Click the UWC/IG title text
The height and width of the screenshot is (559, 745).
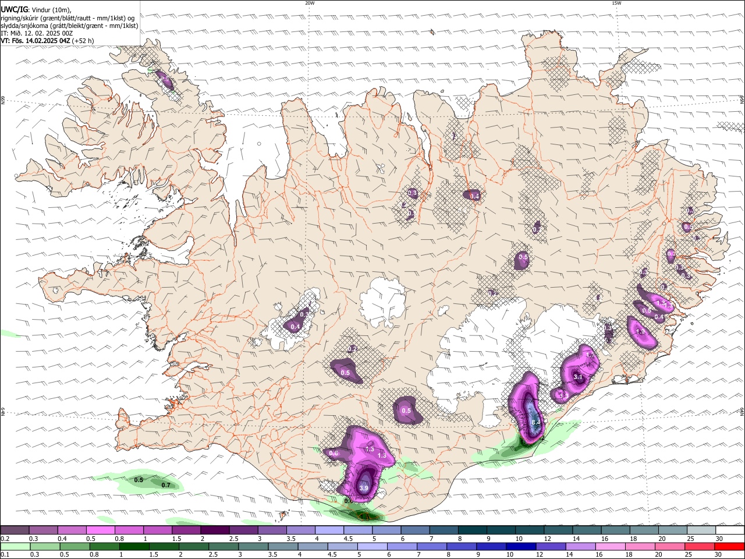click(14, 9)
